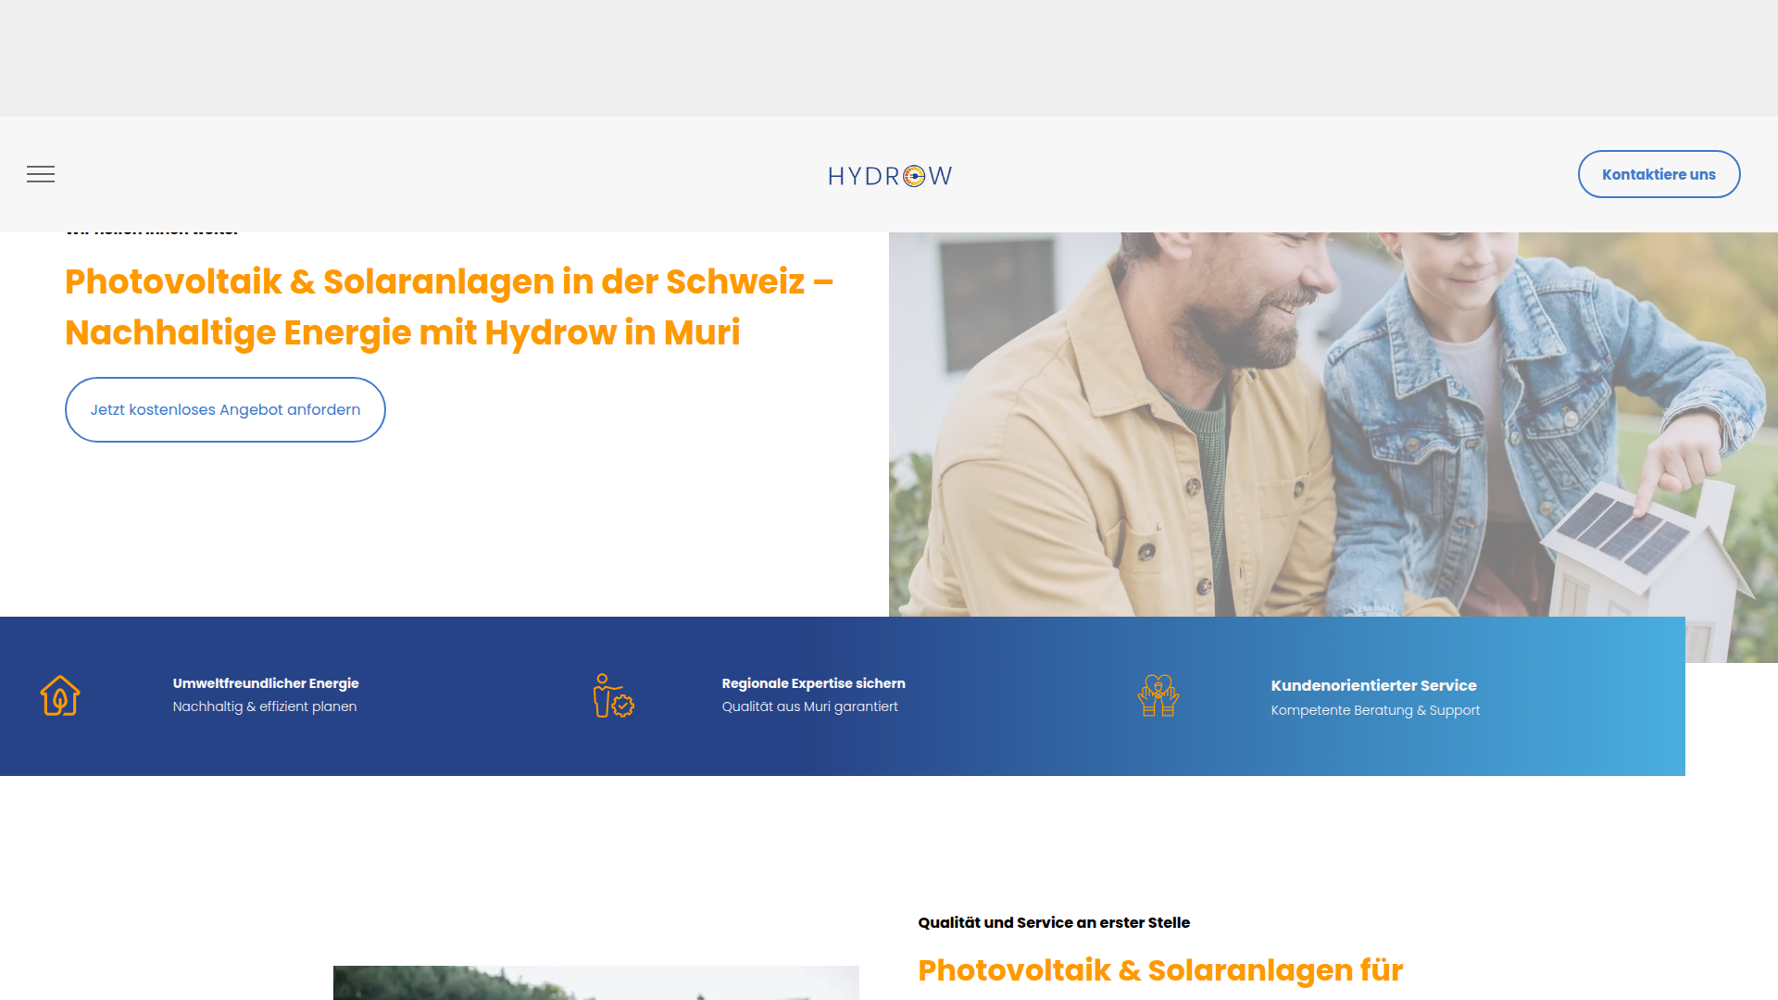Click the landscape image at the bottom
The height and width of the screenshot is (1000, 1778).
click(x=595, y=982)
